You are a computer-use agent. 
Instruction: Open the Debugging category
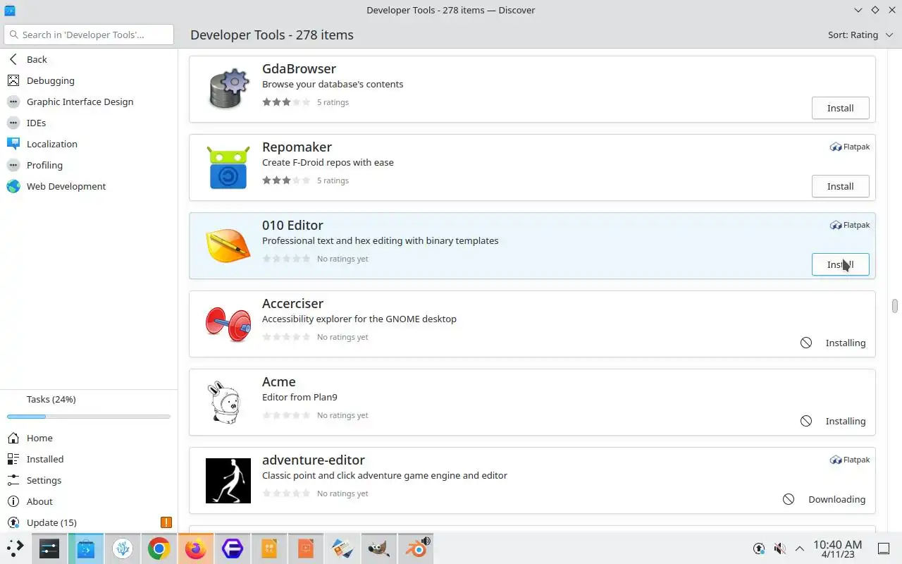(x=89, y=80)
